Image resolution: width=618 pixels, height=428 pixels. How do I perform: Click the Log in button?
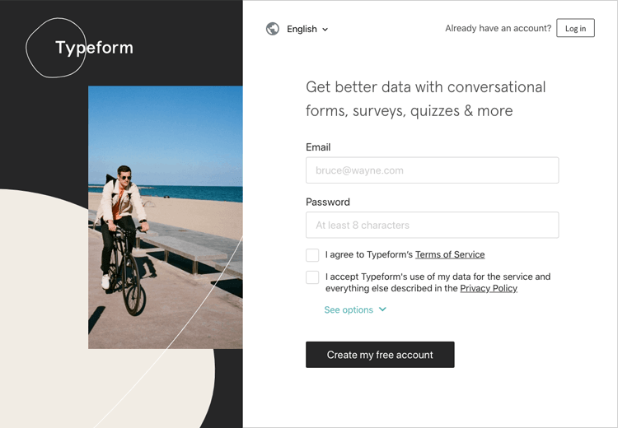pos(575,28)
